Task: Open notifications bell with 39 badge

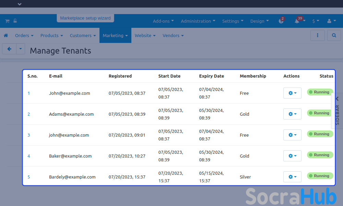Action: (x=297, y=21)
